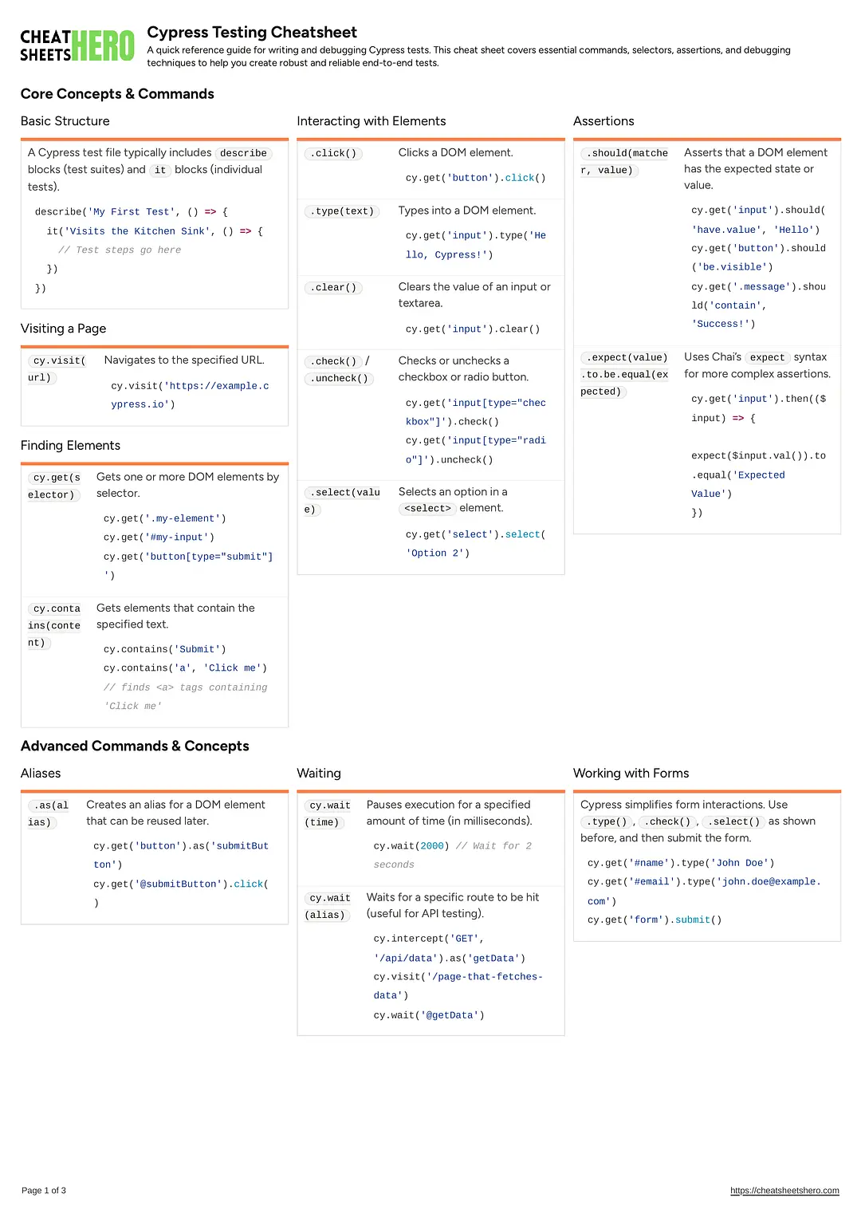Select the Core Concepts & Commands heading
Image resolution: width=861 pixels, height=1217 pixels.
click(x=117, y=93)
